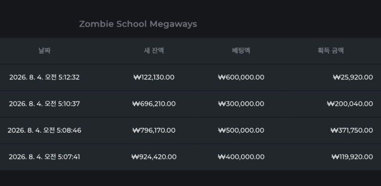The image size is (381, 186).
Task: Click the ₩371,750.00 win amount
Action: tap(351, 130)
